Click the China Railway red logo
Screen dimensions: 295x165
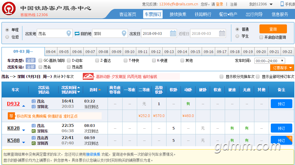[x=9, y=9]
